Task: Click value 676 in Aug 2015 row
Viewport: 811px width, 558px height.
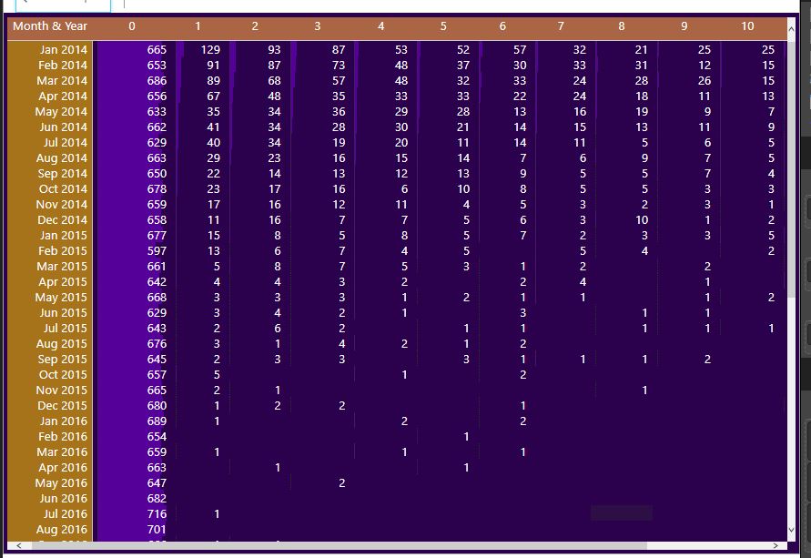Action: [157, 344]
